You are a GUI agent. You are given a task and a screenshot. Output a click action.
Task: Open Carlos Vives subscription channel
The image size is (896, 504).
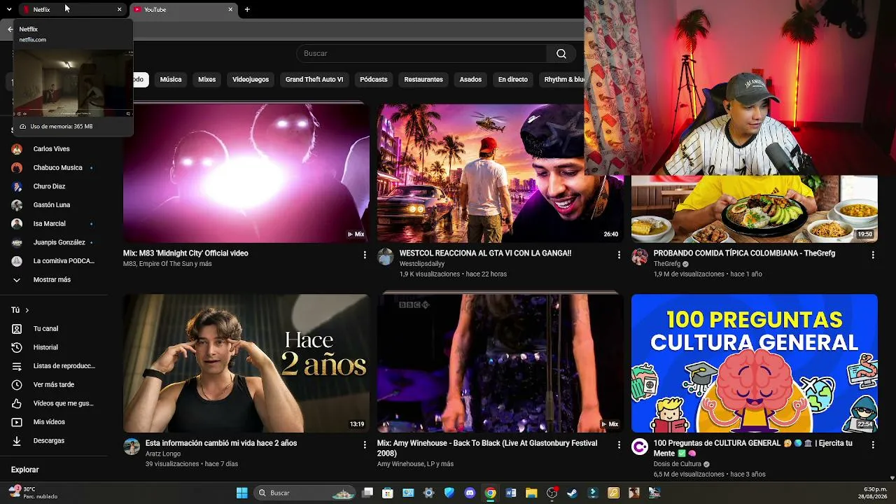[x=53, y=149]
